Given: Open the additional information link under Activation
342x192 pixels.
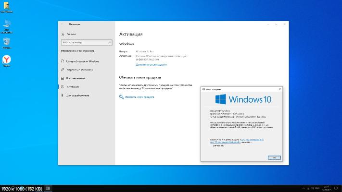Looking at the screenshot, I should pos(151,64).
